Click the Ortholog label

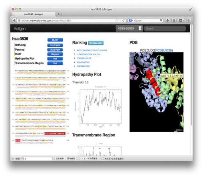(x=20, y=45)
